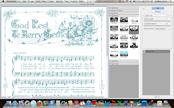Click the Default button
The height and width of the screenshot is (108, 174).
[x=158, y=12]
